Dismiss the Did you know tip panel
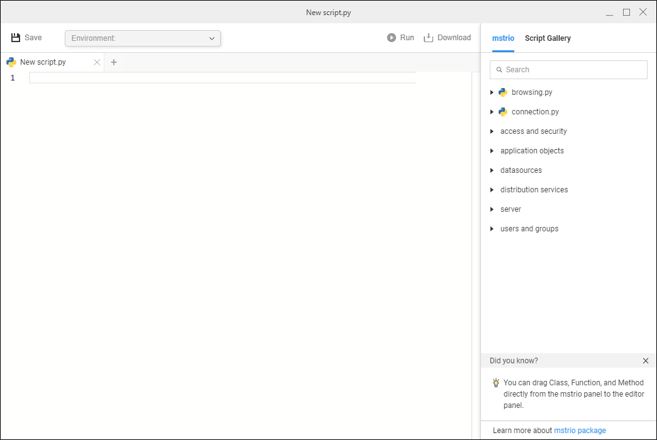 coord(646,361)
